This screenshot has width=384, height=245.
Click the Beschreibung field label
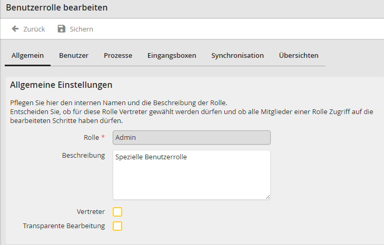[x=83, y=156]
